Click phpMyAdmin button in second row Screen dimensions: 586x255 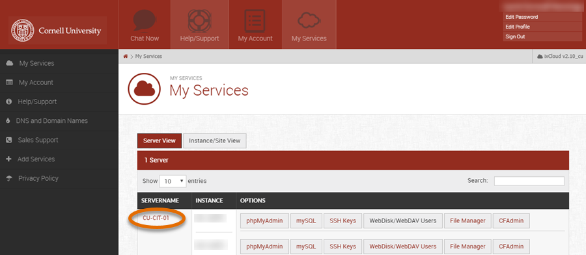tap(264, 247)
